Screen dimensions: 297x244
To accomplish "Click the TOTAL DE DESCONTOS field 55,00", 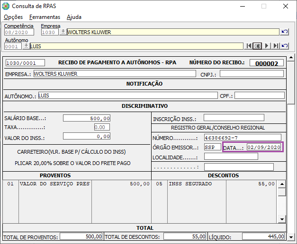I will [185, 236].
